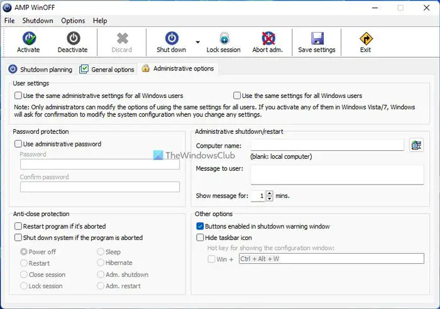The image size is (440, 309).
Task: Click the greyed Discard toolbar icon
Action: click(x=123, y=38)
